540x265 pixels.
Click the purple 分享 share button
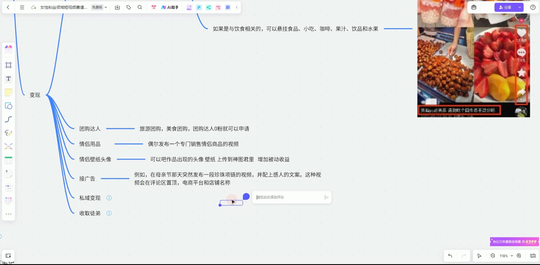(x=506, y=7)
